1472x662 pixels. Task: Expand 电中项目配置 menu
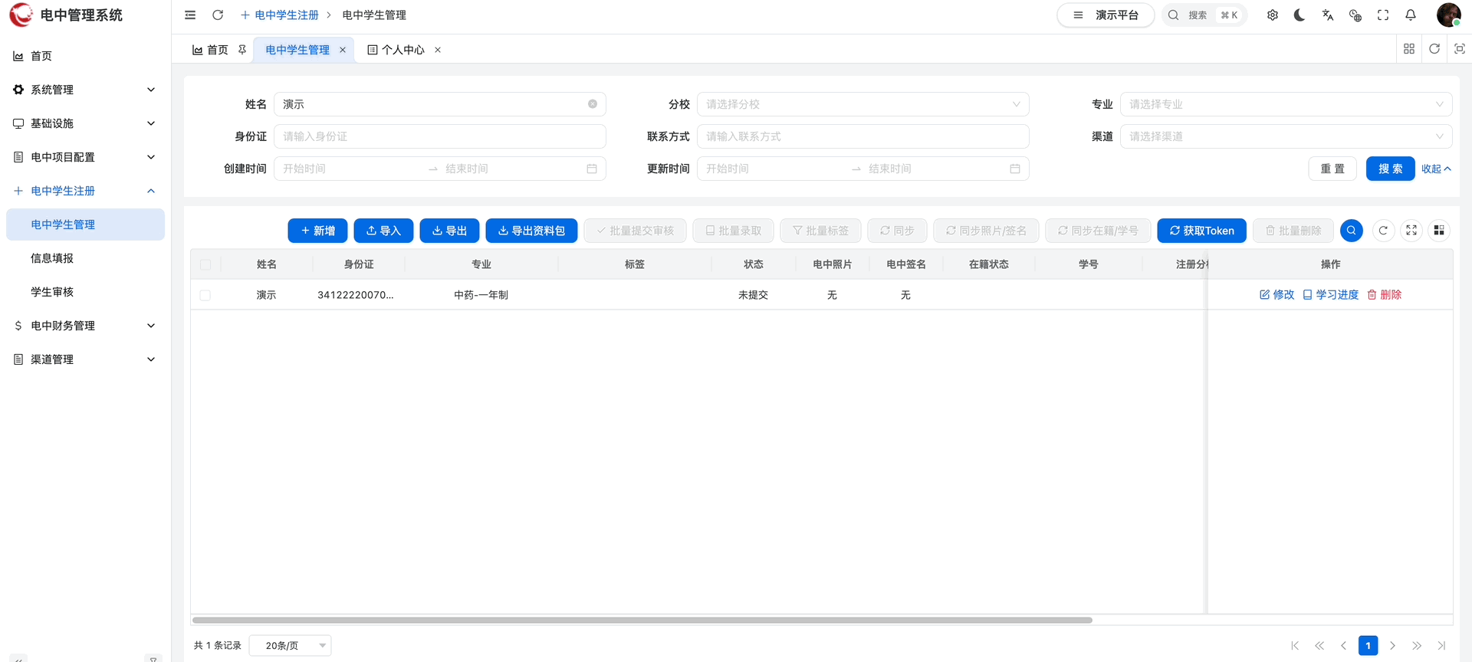coord(85,157)
